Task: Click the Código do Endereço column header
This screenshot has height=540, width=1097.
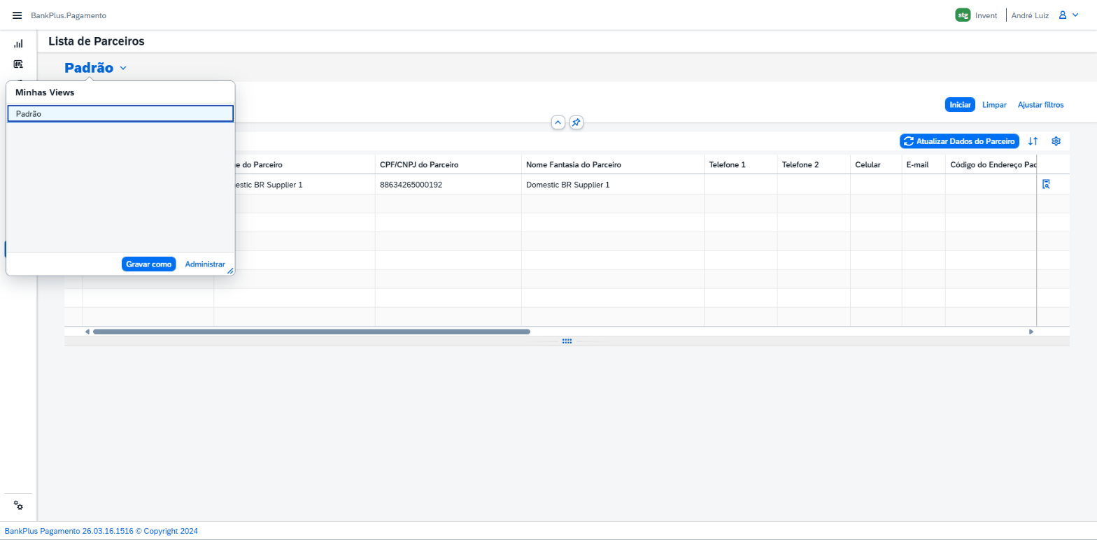Action: click(991, 164)
